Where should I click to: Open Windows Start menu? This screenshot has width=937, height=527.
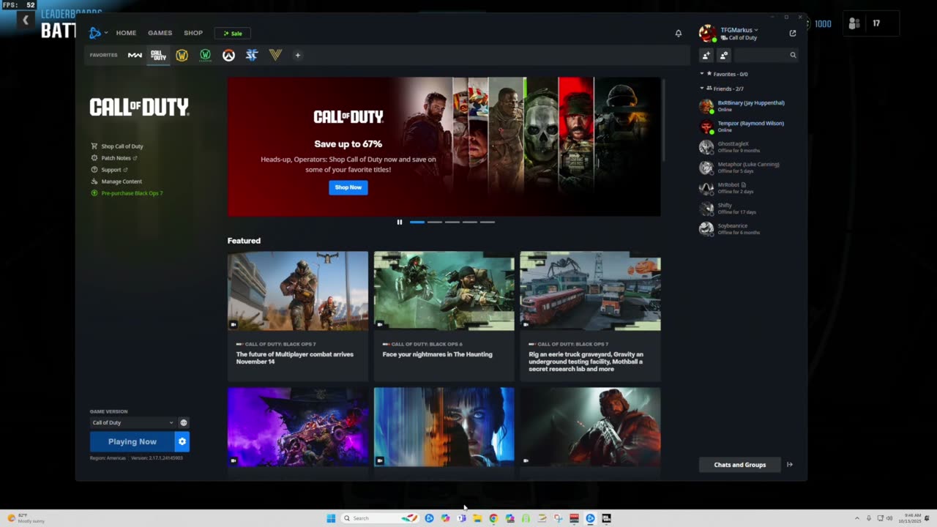pos(331,518)
